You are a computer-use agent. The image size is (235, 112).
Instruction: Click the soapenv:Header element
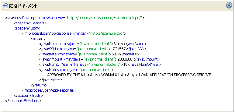30,23
